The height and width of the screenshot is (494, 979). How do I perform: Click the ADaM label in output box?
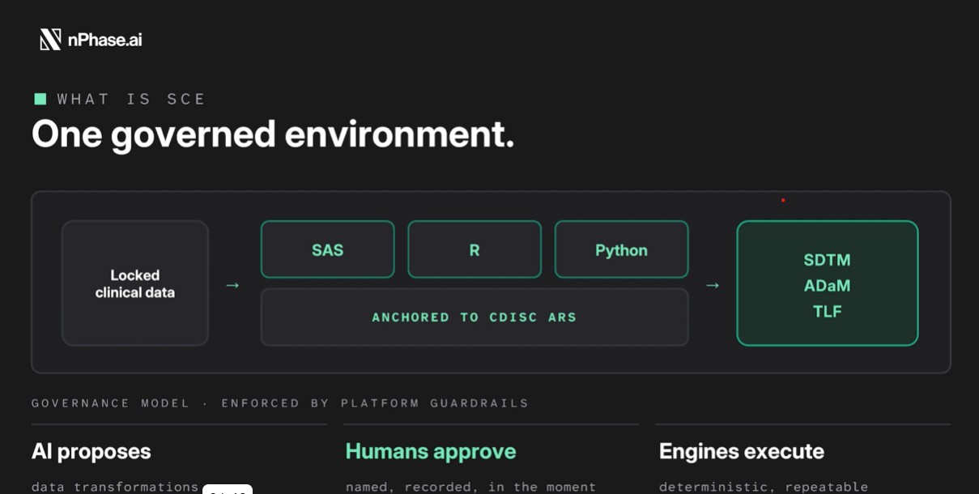(x=828, y=286)
